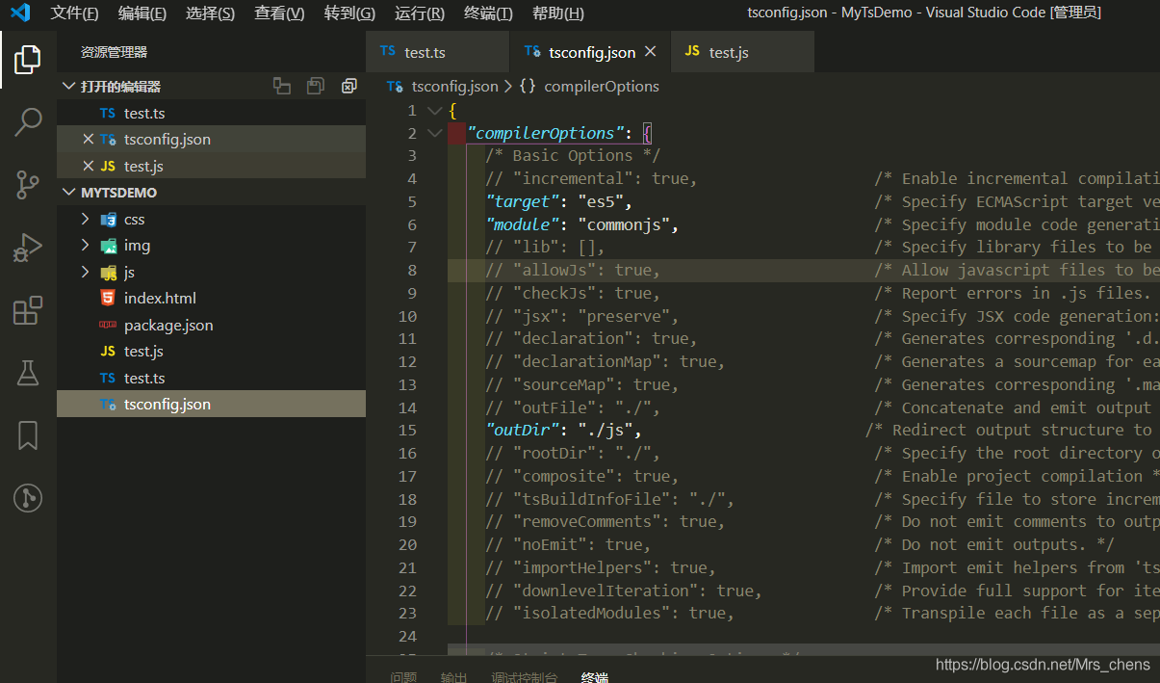Select test.js in the open editors list
The image size is (1160, 683).
211,167
